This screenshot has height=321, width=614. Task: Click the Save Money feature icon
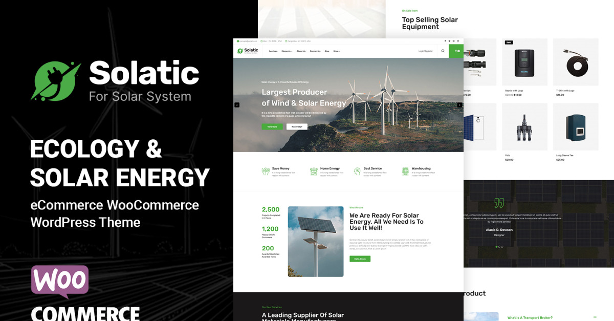click(x=266, y=172)
